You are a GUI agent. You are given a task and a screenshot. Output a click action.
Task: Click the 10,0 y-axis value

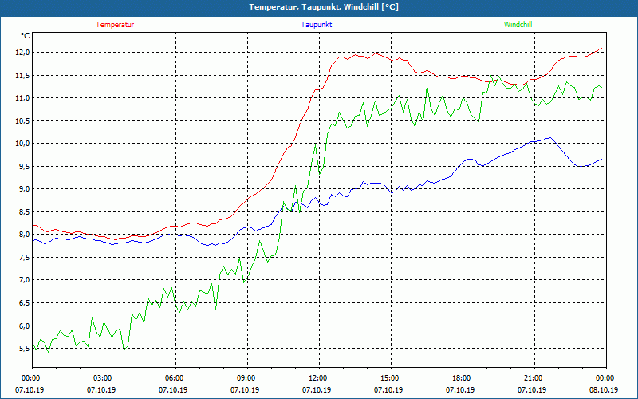[x=23, y=144]
